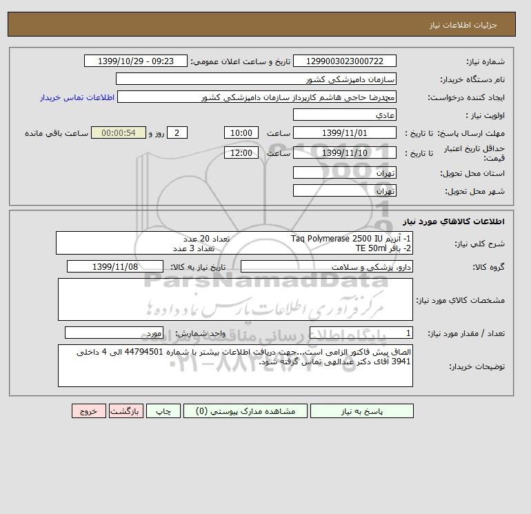Click the label واحد شمارش

[x=200, y=333]
